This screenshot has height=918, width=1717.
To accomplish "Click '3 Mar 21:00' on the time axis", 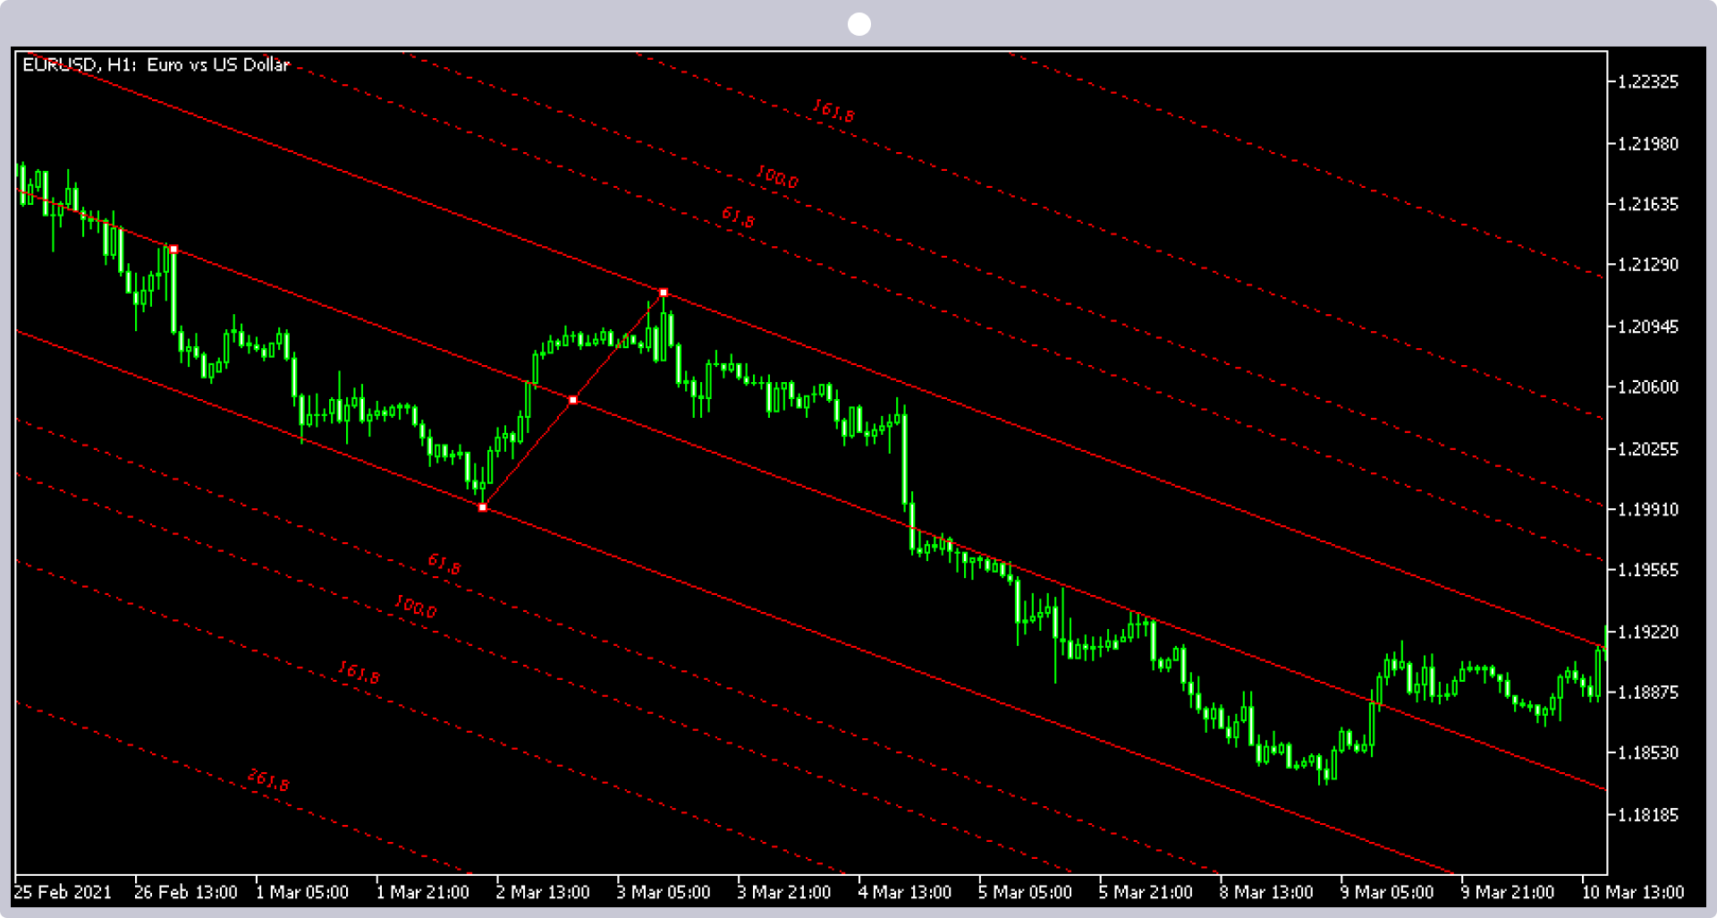I will click(x=784, y=892).
